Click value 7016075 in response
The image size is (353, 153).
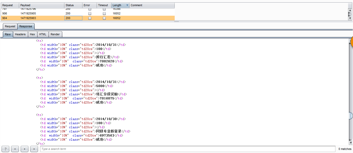point(107,98)
